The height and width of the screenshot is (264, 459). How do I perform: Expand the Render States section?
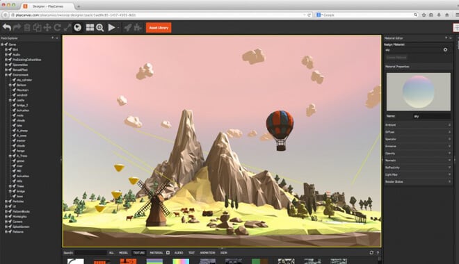pyautogui.click(x=418, y=181)
